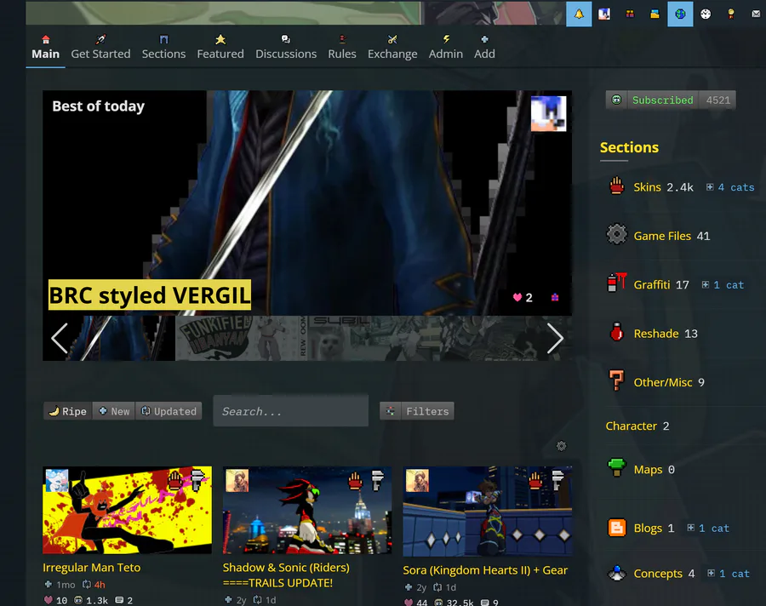Click the settings gear above the mod cards
This screenshot has width=766, height=606.
click(x=562, y=446)
